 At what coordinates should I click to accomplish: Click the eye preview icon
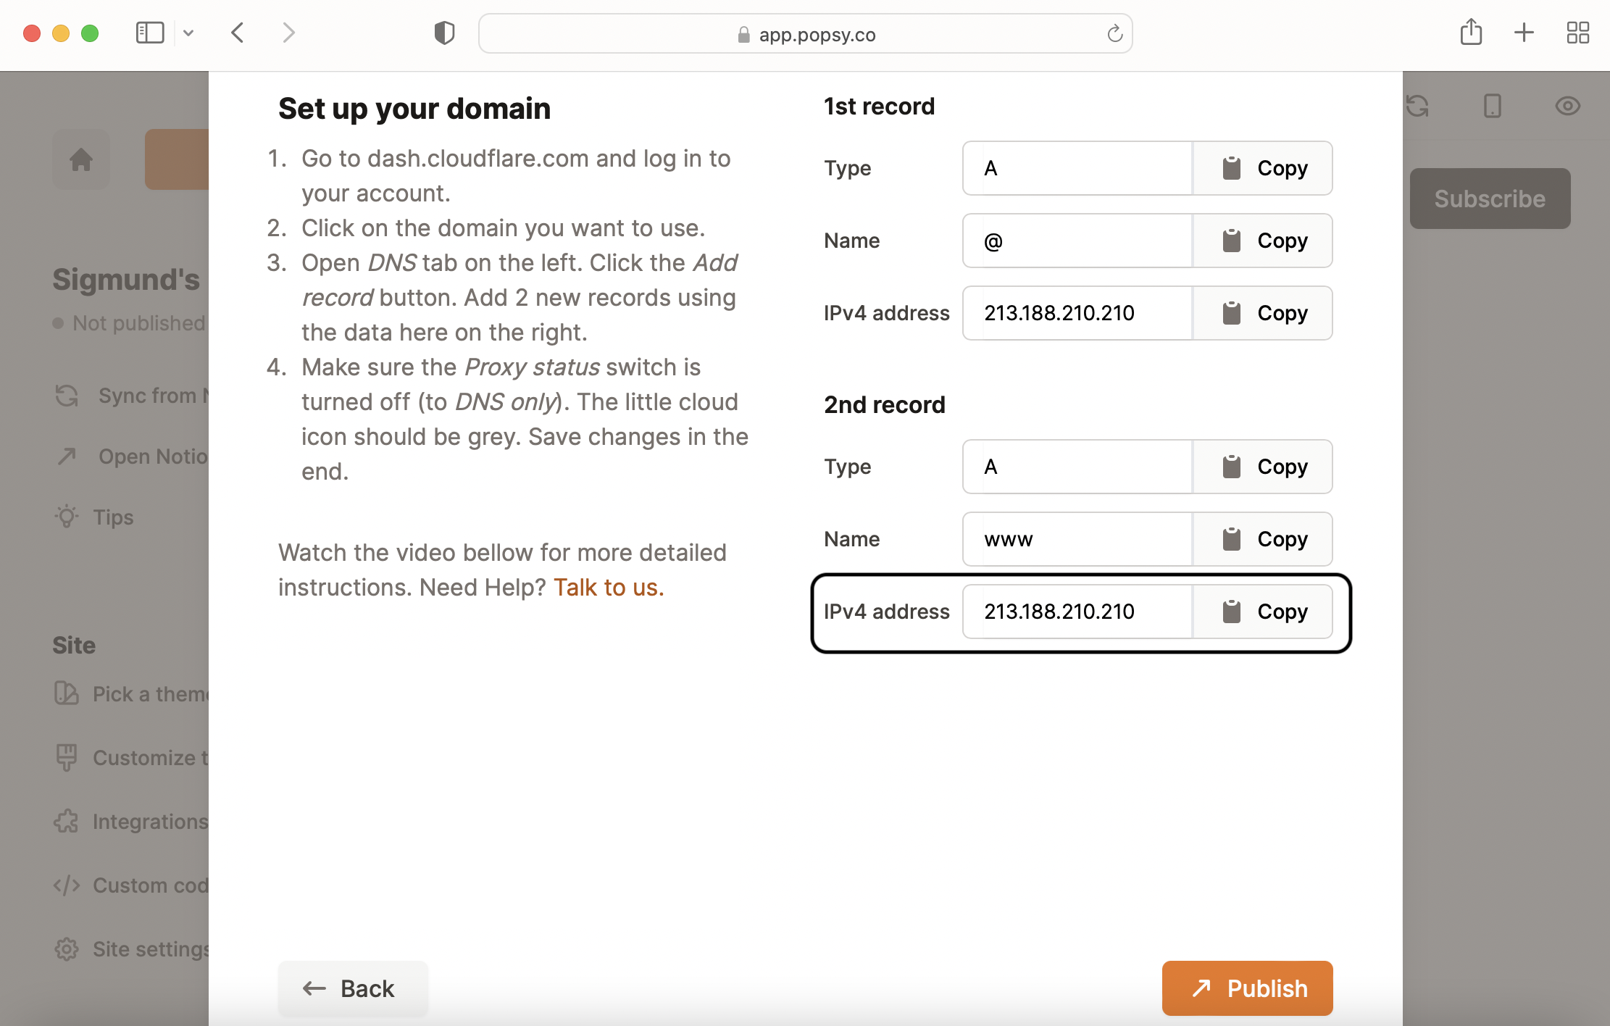click(x=1567, y=106)
